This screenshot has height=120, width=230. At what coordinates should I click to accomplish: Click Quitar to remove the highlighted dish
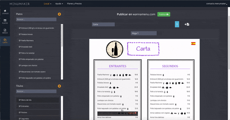point(132,113)
